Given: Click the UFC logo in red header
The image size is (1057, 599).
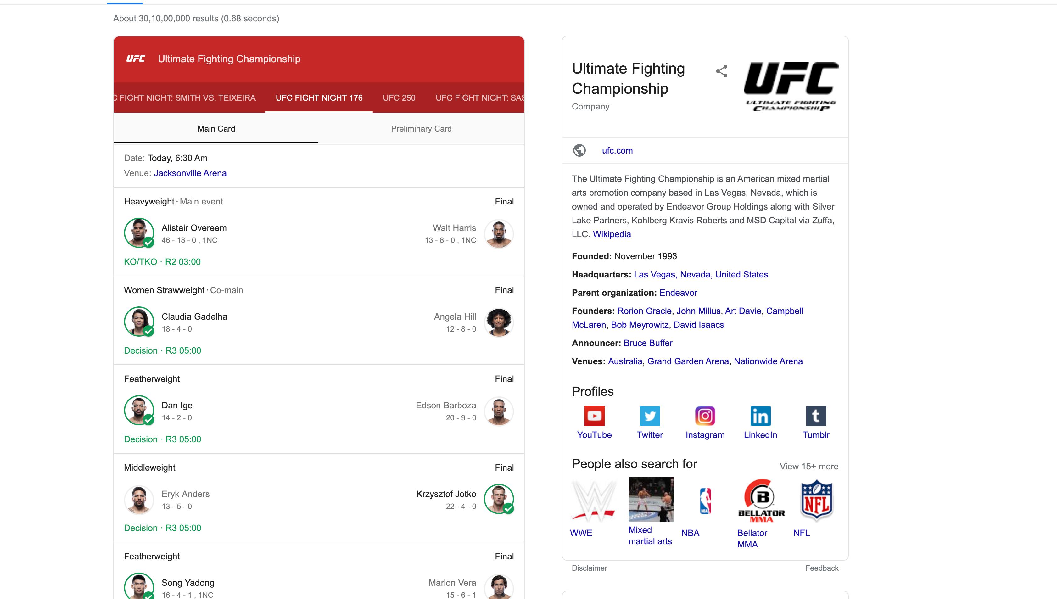Looking at the screenshot, I should pyautogui.click(x=135, y=58).
